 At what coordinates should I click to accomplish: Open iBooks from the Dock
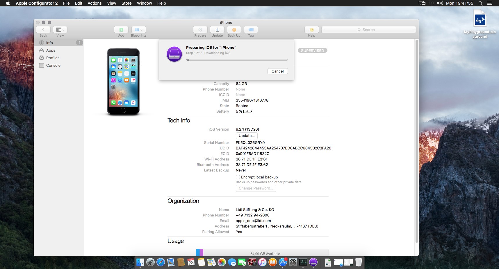(272, 262)
